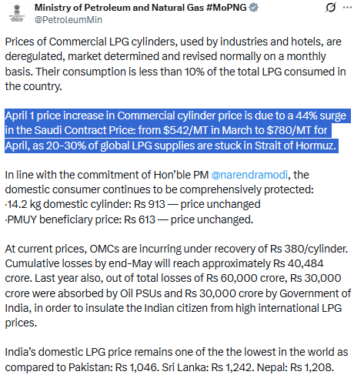354x375 pixels.
Task: Click the 'Rs 40,484' loss figure
Action: tap(299, 263)
